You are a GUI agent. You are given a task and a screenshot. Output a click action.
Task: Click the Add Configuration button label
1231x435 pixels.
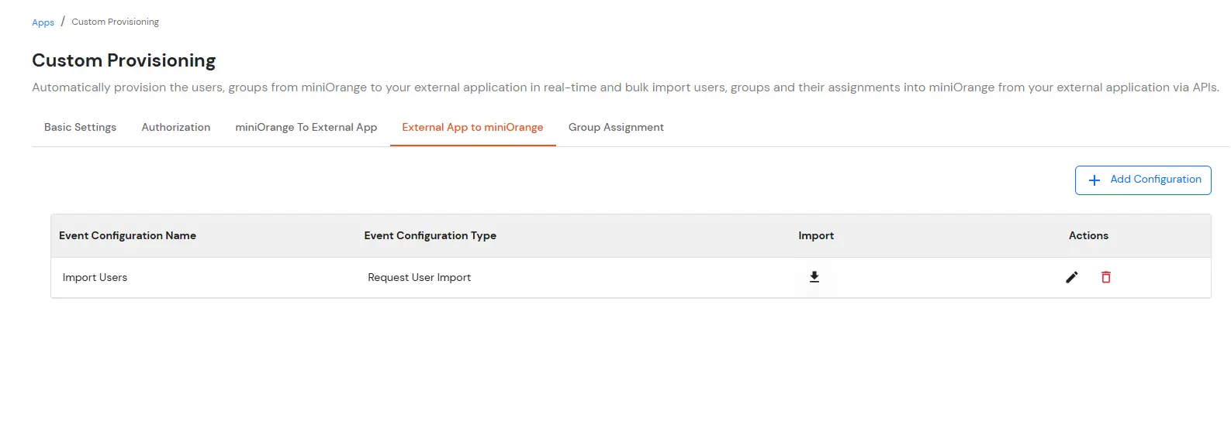pos(1156,179)
